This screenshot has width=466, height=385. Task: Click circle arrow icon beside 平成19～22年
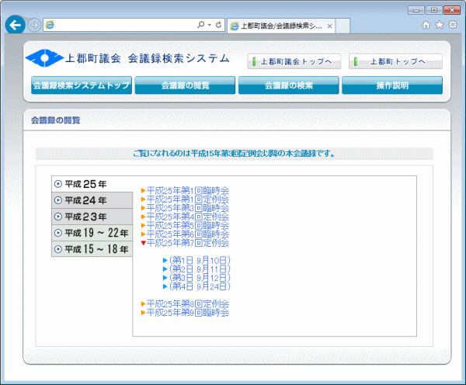(58, 233)
